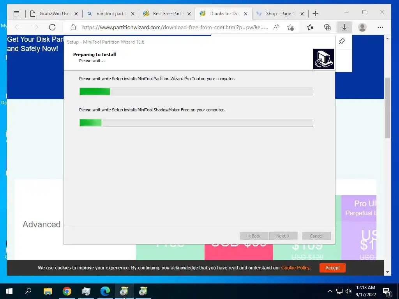The image size is (399, 299).
Task: Go forward to the next page
Action: pos(35,27)
